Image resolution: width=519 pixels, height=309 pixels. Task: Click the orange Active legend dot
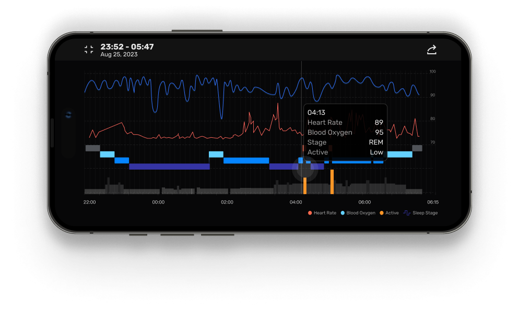381,213
